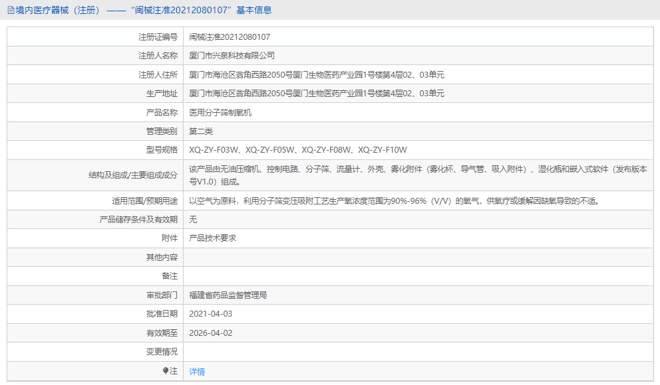
Task: Click the header title 境内医疗器械（注册）
Action: pos(59,10)
